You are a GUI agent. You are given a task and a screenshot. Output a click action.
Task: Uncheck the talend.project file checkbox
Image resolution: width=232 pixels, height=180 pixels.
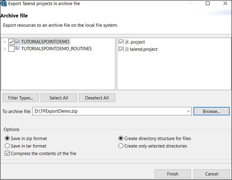pos(121,49)
